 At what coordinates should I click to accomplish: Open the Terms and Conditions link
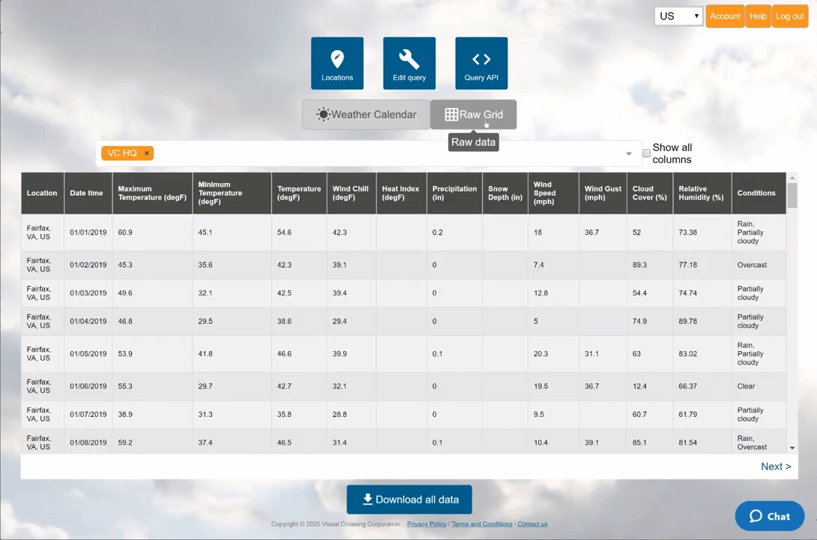(482, 524)
